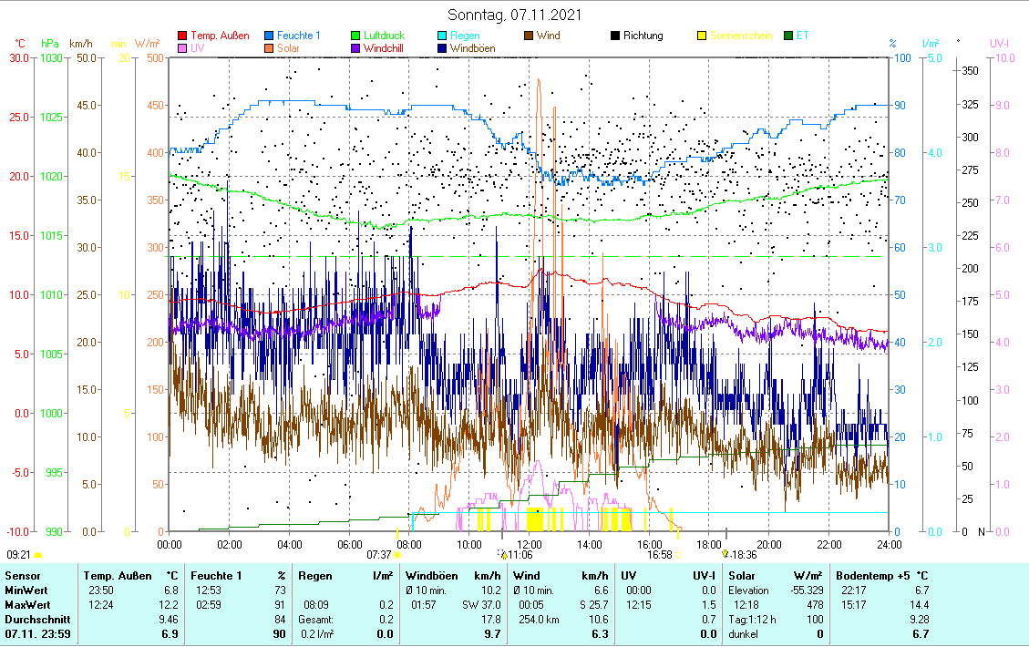Click the dark green ET legend square
1029x647 pixels.
[789, 36]
